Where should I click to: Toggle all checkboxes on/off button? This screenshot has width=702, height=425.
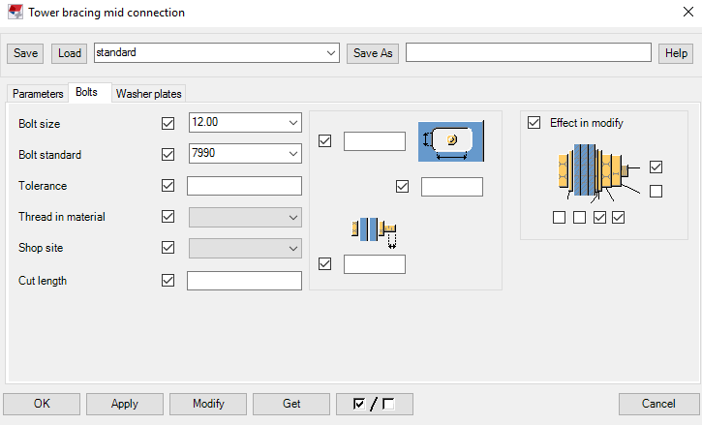[x=374, y=404]
